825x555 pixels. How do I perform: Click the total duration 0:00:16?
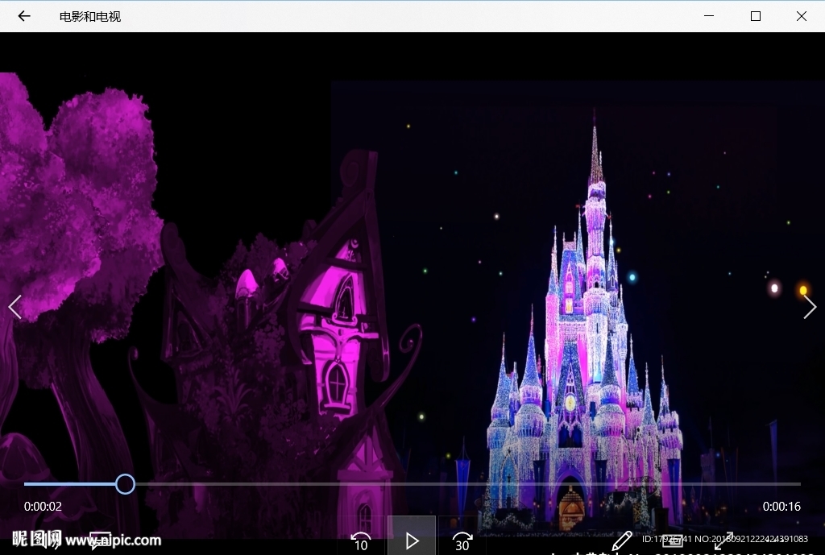[x=781, y=507]
